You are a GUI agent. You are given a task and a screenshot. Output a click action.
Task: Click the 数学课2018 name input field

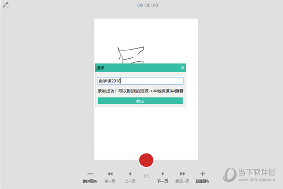click(140, 81)
